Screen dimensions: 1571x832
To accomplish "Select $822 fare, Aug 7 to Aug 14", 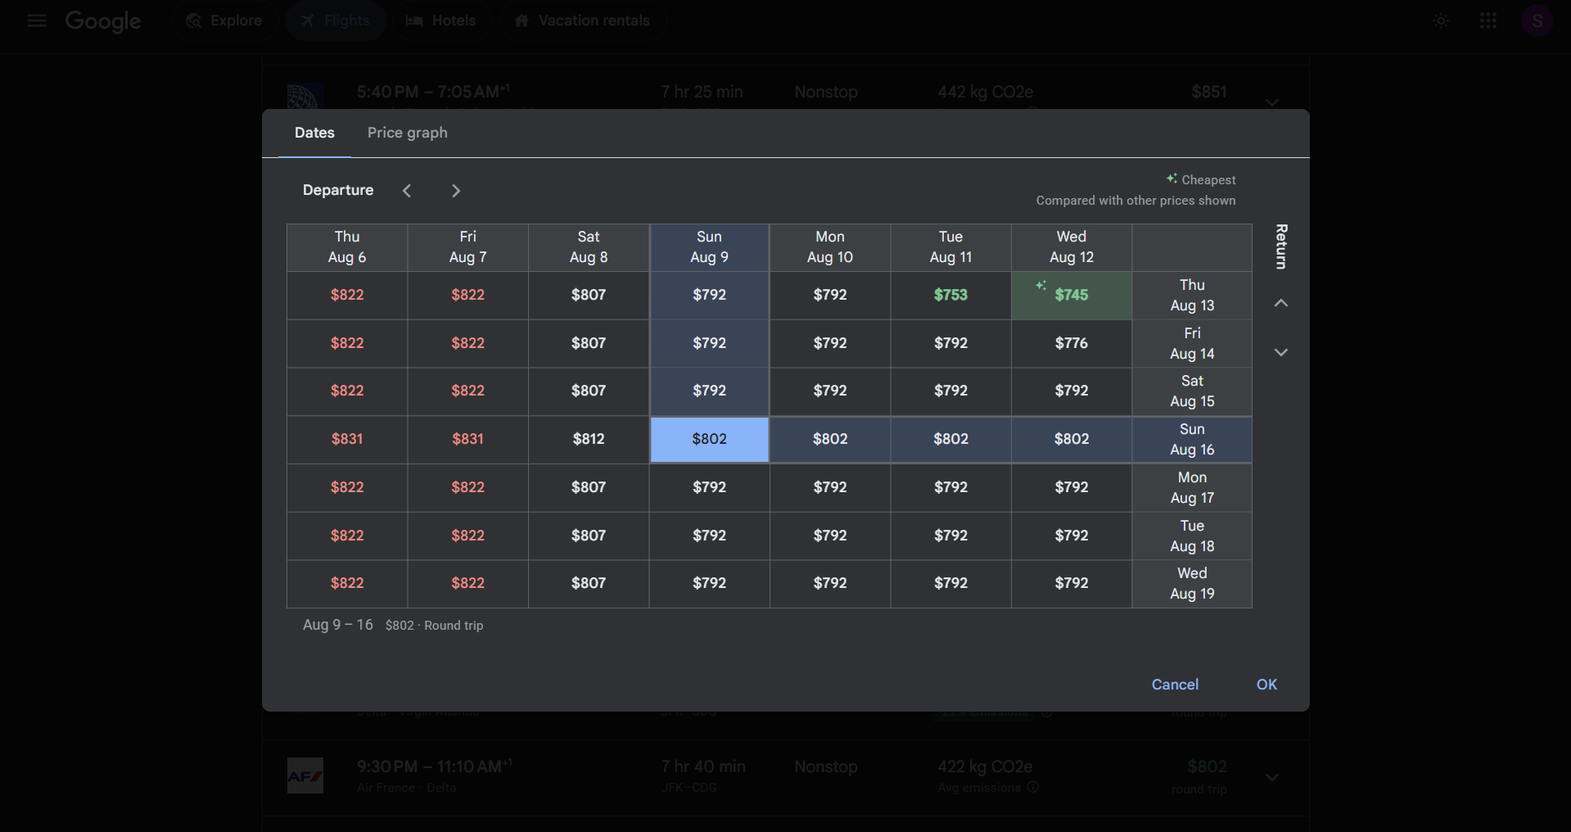I will click(x=468, y=343).
